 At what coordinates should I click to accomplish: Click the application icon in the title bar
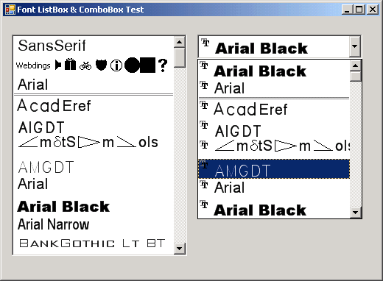coord(10,10)
